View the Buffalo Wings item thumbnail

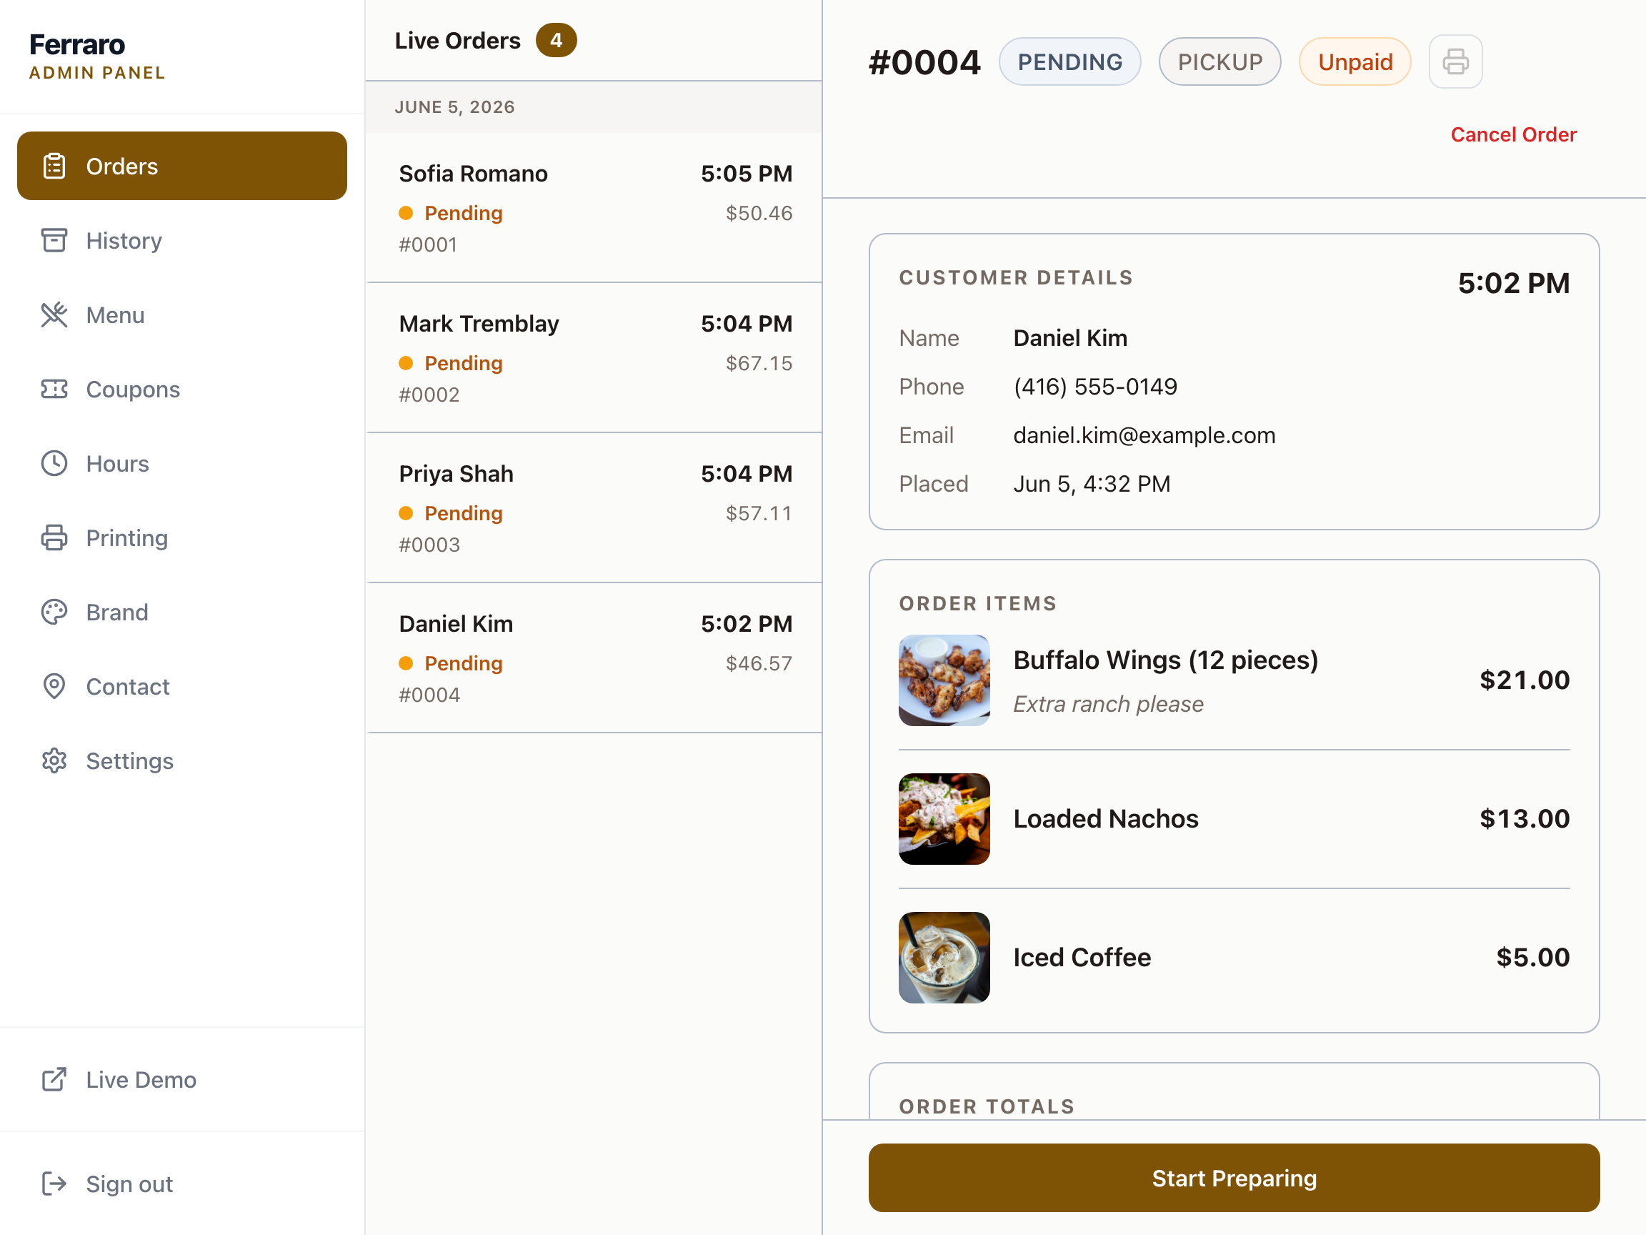click(x=944, y=680)
